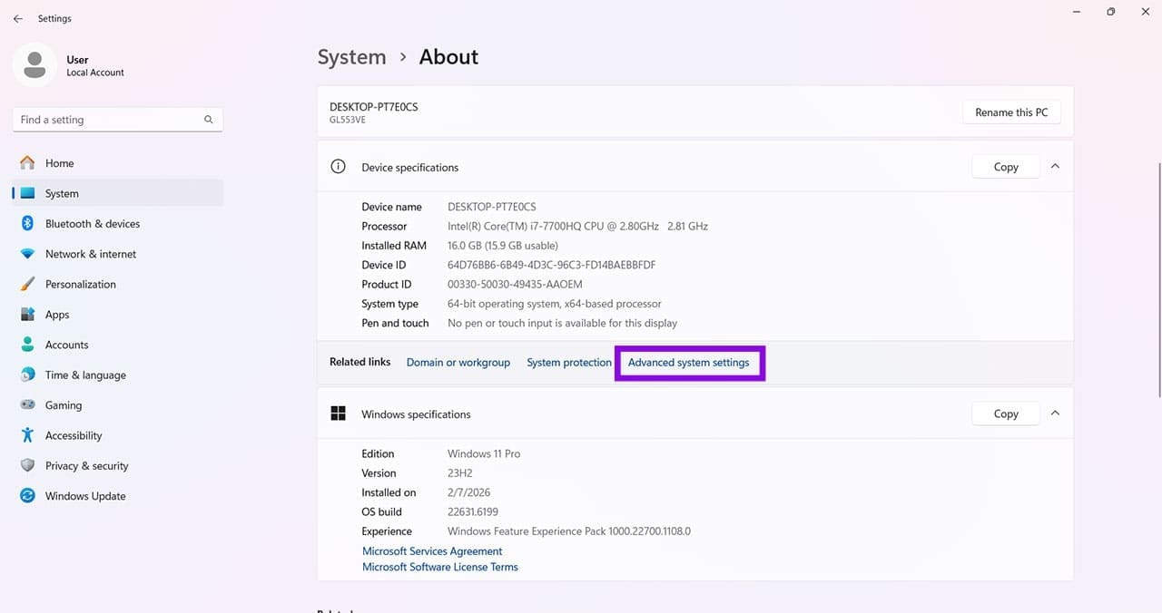Click the Installed on date 2/7/2026
The width and height of the screenshot is (1162, 613).
(x=468, y=492)
